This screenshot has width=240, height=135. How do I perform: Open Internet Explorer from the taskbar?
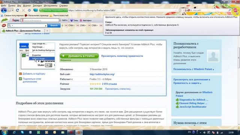[14, 132]
